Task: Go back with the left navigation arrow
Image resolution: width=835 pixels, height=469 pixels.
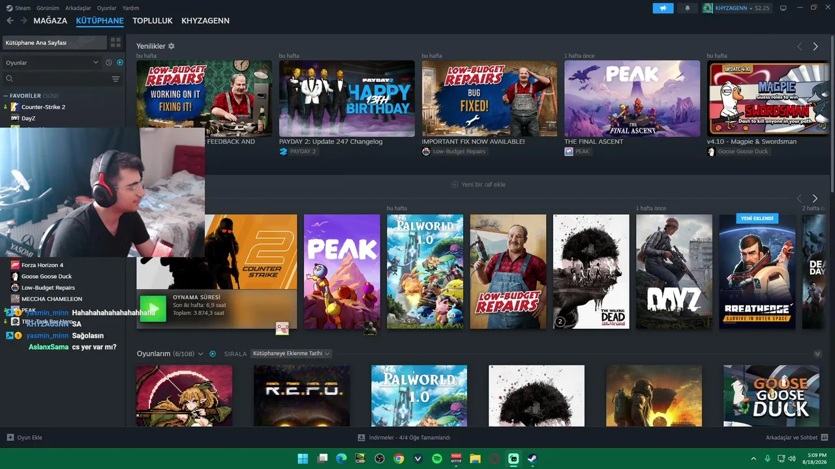Action: coord(10,21)
